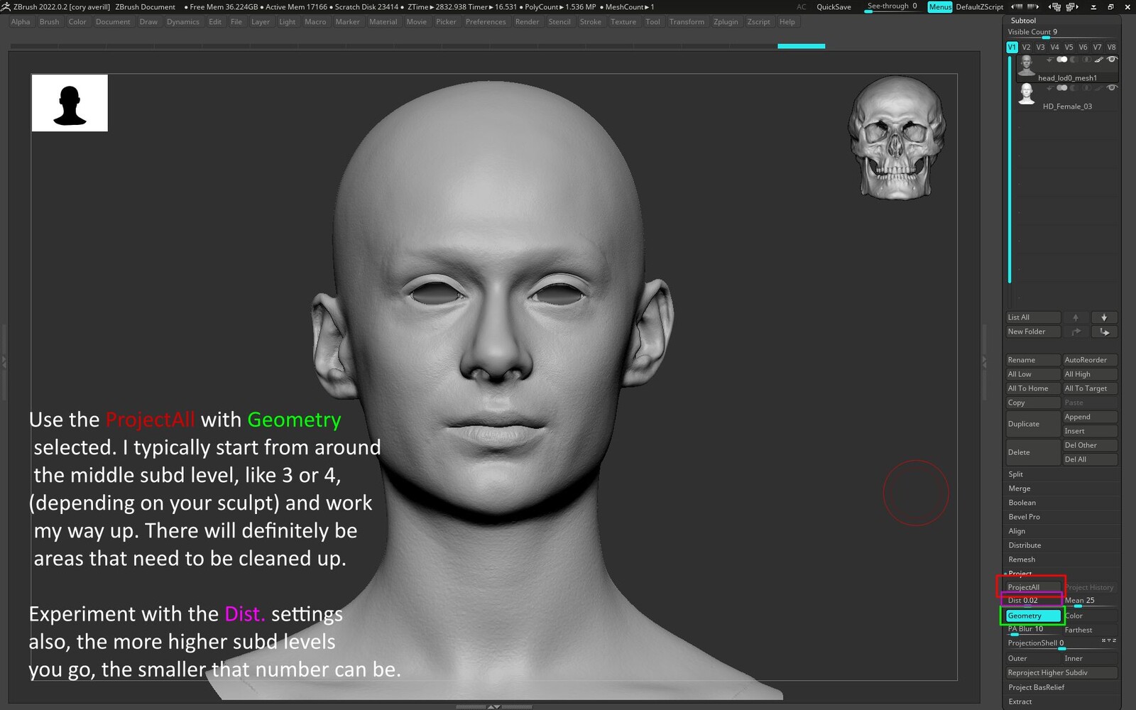The height and width of the screenshot is (710, 1136).
Task: Toggle the Menus button in the title bar
Action: point(939,7)
